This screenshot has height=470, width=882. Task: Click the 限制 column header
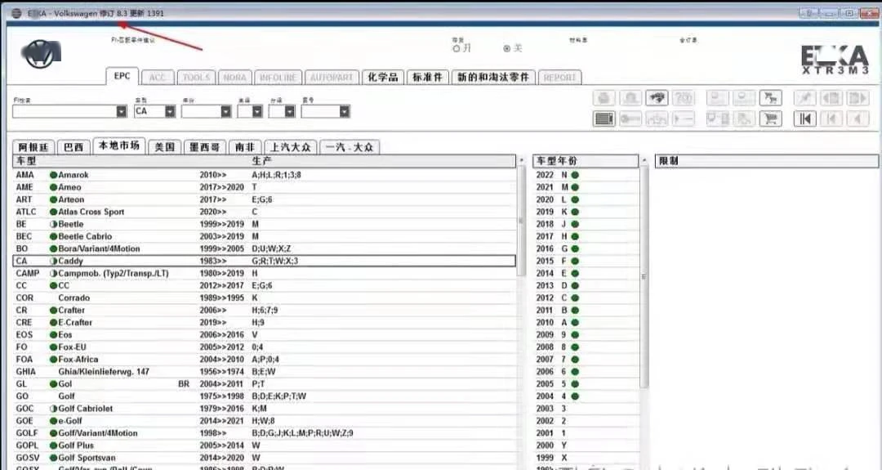click(766, 161)
